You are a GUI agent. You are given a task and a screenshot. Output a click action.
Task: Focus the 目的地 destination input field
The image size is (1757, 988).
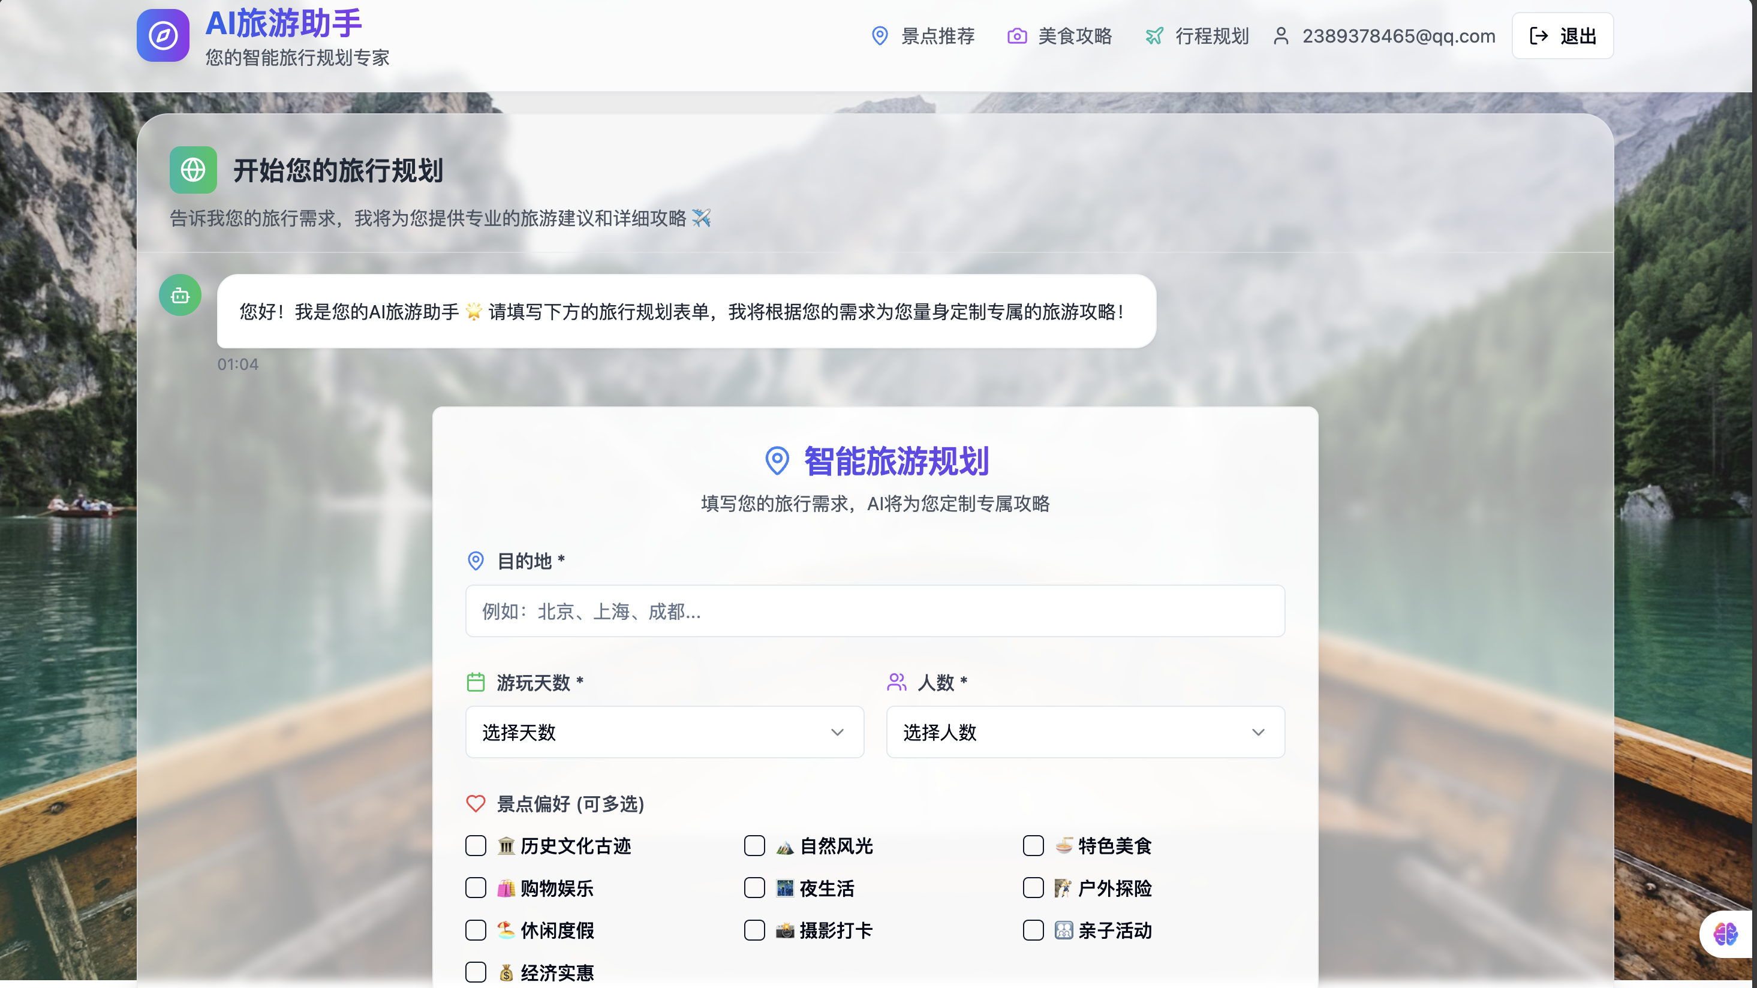pyautogui.click(x=875, y=611)
